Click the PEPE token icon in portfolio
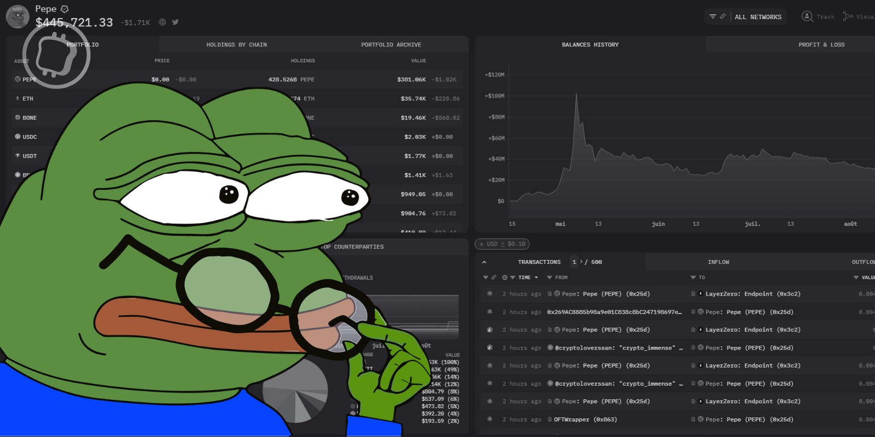Viewport: 875px width, 437px height. (x=17, y=79)
